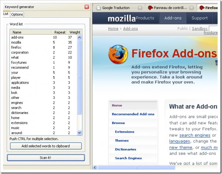Screen dimensions: 222x174
Task: Open the mozilla Products menu
Action: (145, 18)
